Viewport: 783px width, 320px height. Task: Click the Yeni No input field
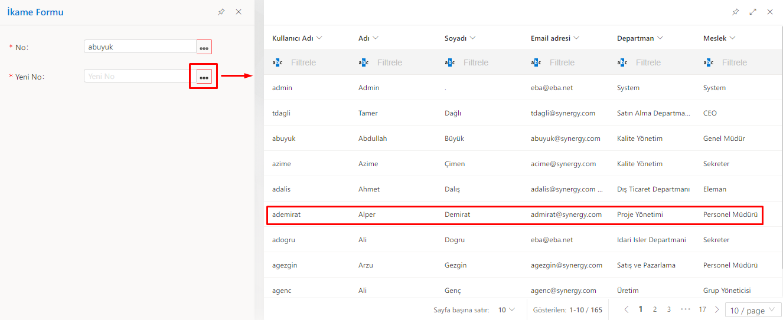click(139, 76)
